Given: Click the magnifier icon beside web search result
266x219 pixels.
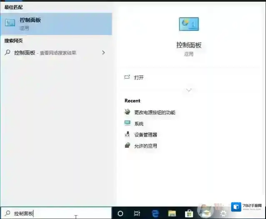Looking at the screenshot, I should tap(7, 52).
